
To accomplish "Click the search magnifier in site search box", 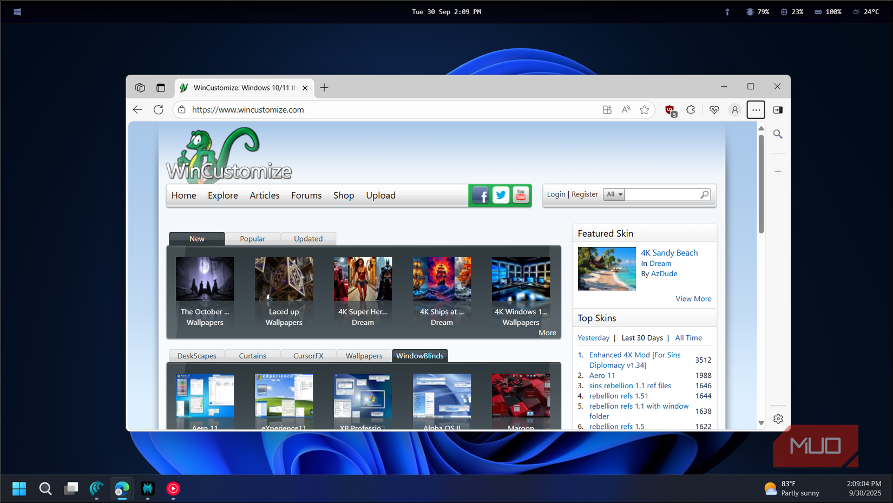I will pyautogui.click(x=704, y=194).
